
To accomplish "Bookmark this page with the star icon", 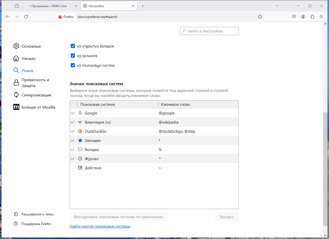I will (260, 17).
